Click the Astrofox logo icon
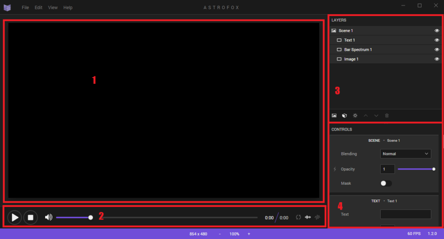 [x=7, y=8]
